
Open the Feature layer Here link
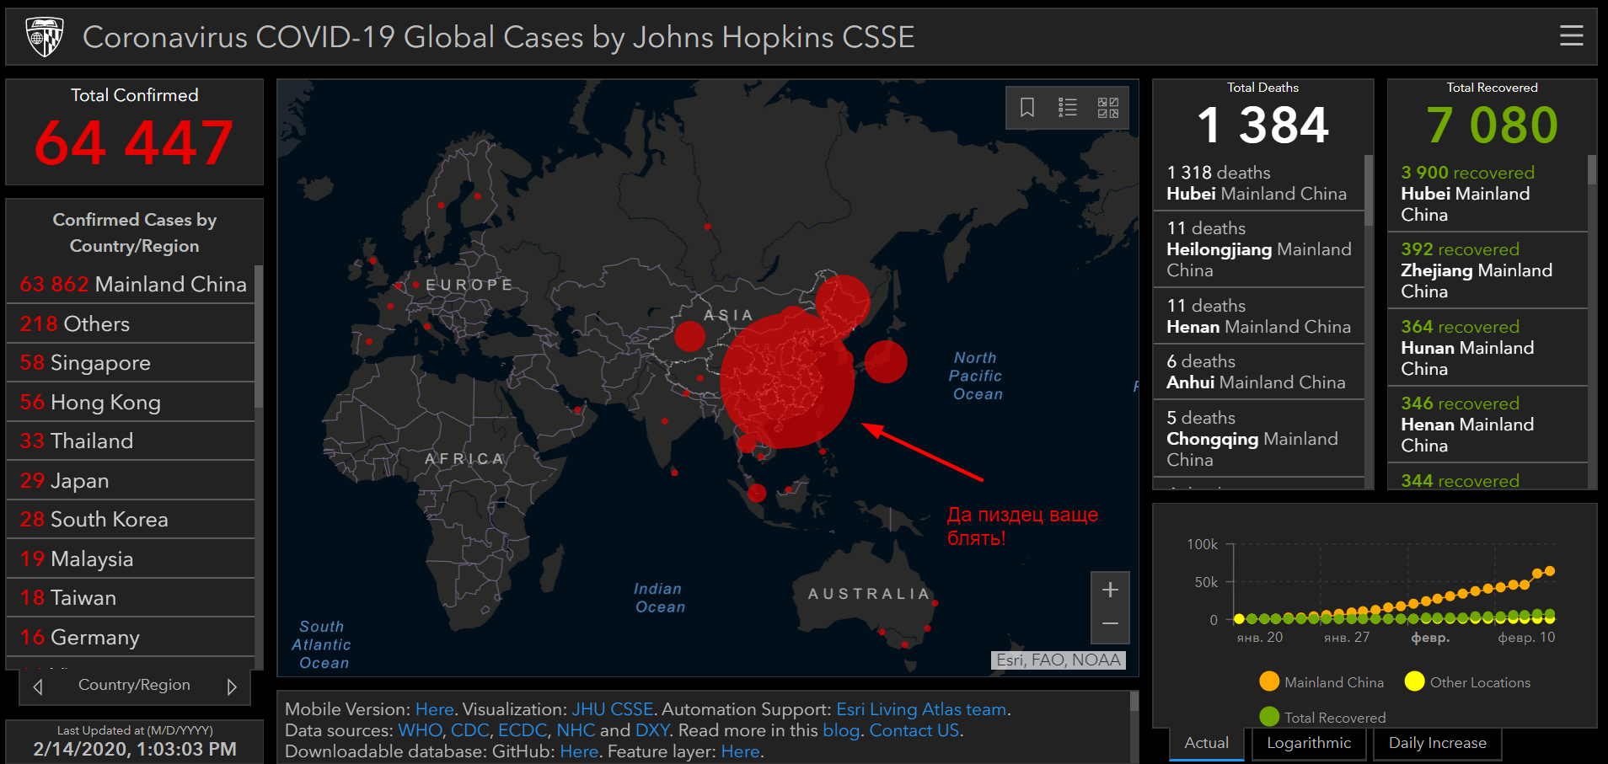tap(740, 751)
